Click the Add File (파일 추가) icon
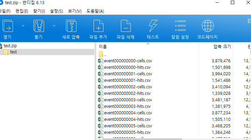 [98, 26]
